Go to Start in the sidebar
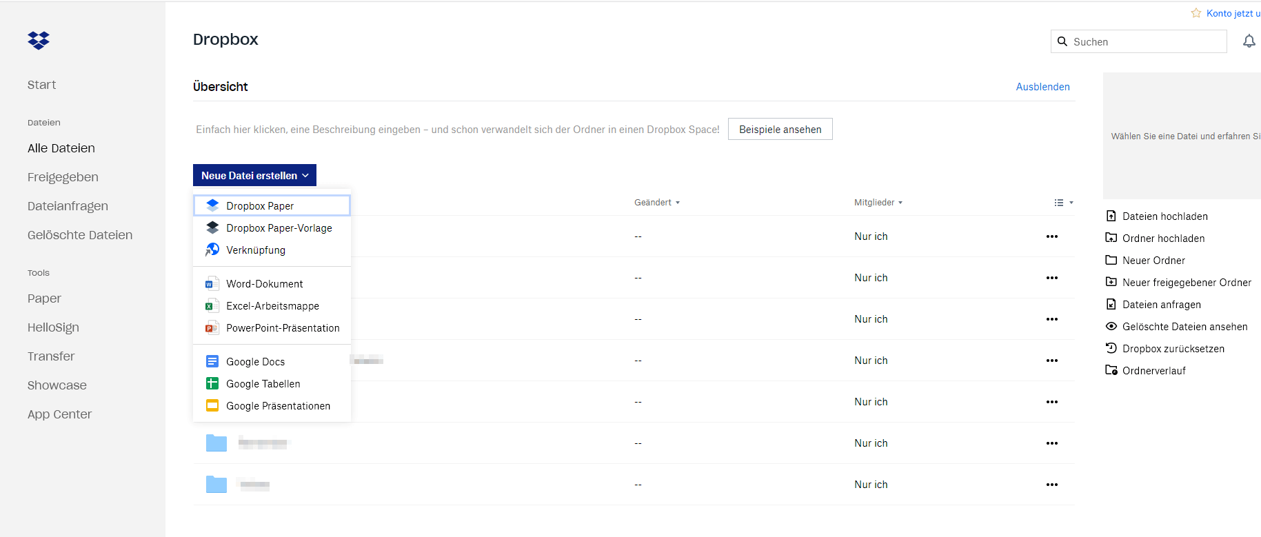1261x537 pixels. coord(41,84)
